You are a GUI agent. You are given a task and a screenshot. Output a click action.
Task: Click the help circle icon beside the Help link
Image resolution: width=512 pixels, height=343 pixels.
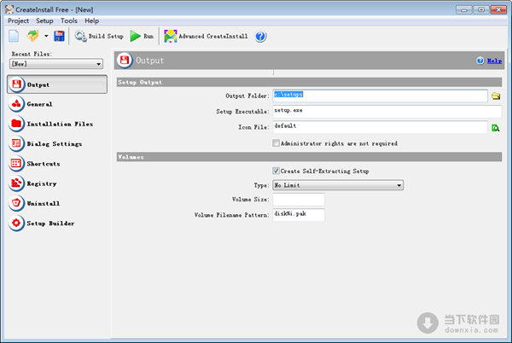pos(480,61)
